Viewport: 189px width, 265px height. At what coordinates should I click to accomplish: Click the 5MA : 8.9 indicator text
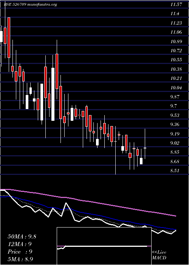(x=21, y=259)
